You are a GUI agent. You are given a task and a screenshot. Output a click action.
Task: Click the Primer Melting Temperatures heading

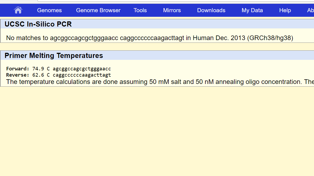tap(54, 56)
